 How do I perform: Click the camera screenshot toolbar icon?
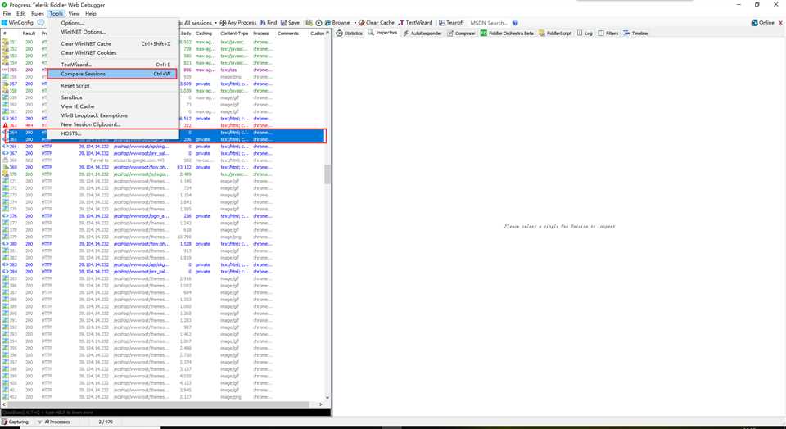pos(309,23)
